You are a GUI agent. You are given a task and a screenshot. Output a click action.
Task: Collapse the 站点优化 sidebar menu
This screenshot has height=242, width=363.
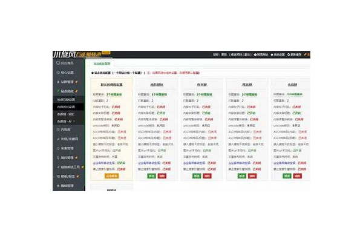point(82,90)
